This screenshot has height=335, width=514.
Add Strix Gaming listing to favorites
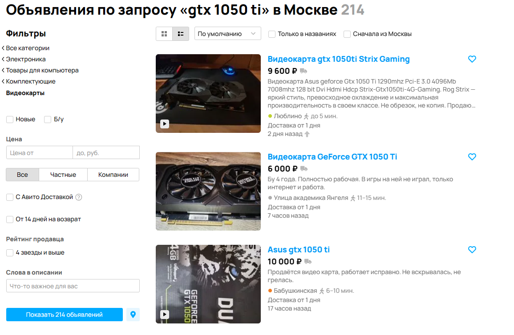[472, 59]
